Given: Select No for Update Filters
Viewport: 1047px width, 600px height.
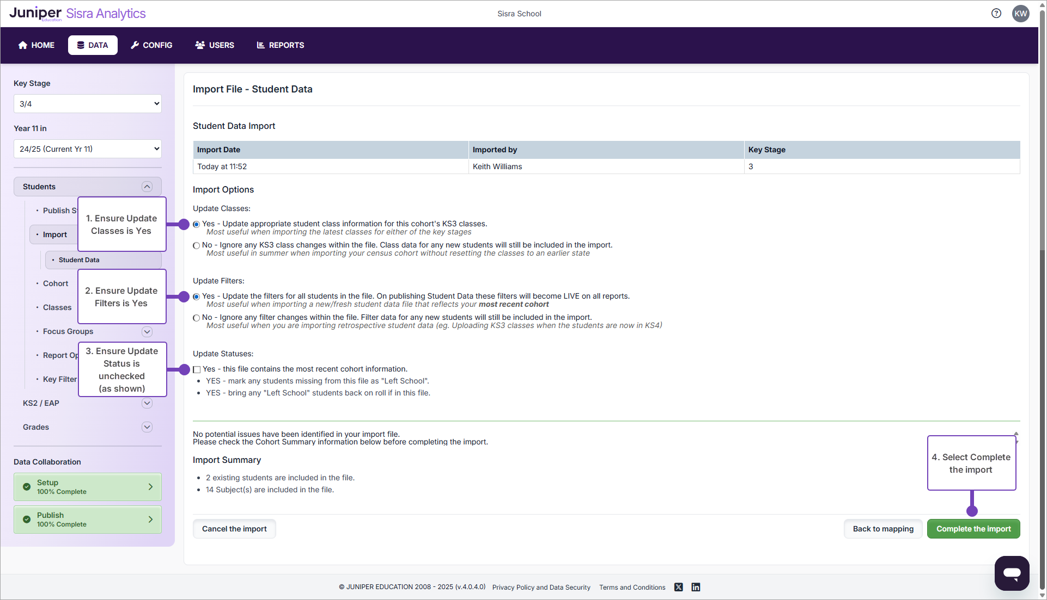Looking at the screenshot, I should coord(197,318).
